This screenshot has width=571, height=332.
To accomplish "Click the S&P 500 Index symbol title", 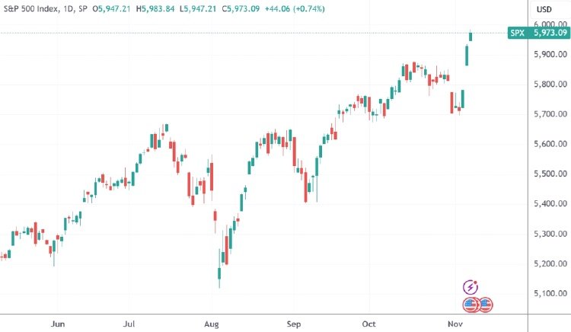I will (x=31, y=8).
